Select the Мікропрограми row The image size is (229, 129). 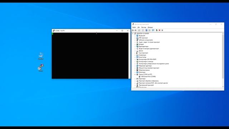[144, 70]
